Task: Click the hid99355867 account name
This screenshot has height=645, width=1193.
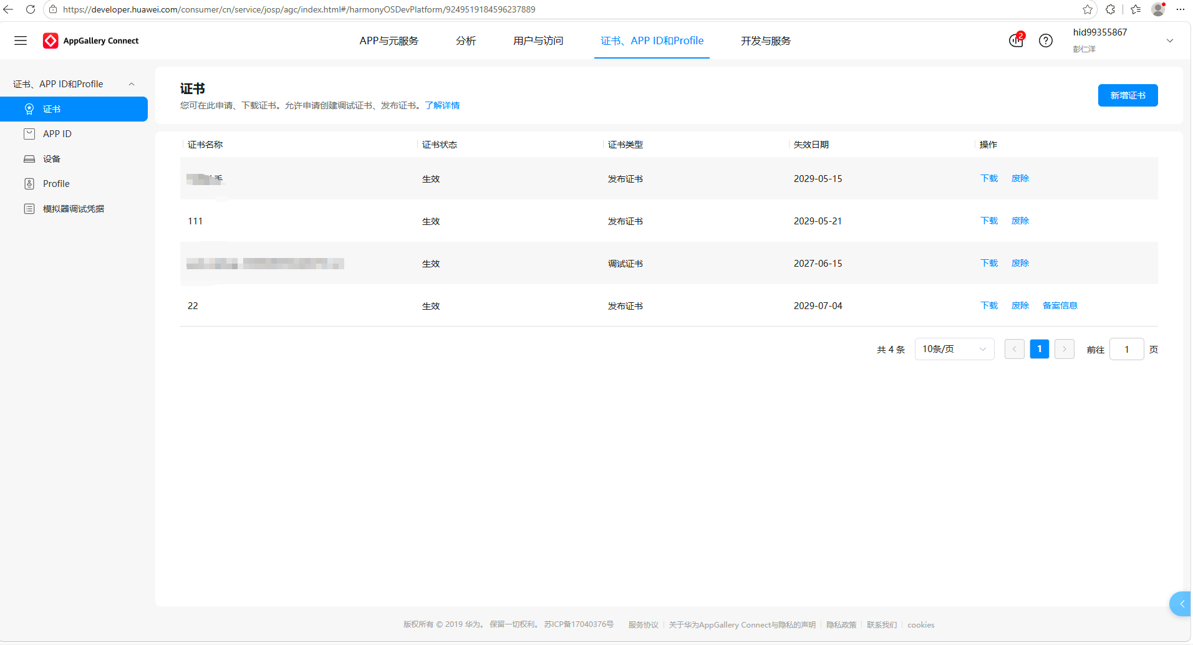Action: pos(1100,32)
